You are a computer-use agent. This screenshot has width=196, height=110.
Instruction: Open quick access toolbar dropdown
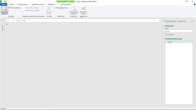click(x=8, y=2)
